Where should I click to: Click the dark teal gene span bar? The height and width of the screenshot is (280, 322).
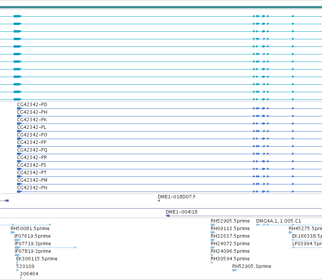point(161,7)
